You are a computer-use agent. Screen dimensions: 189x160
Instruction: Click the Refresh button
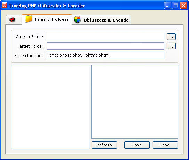[104, 145]
